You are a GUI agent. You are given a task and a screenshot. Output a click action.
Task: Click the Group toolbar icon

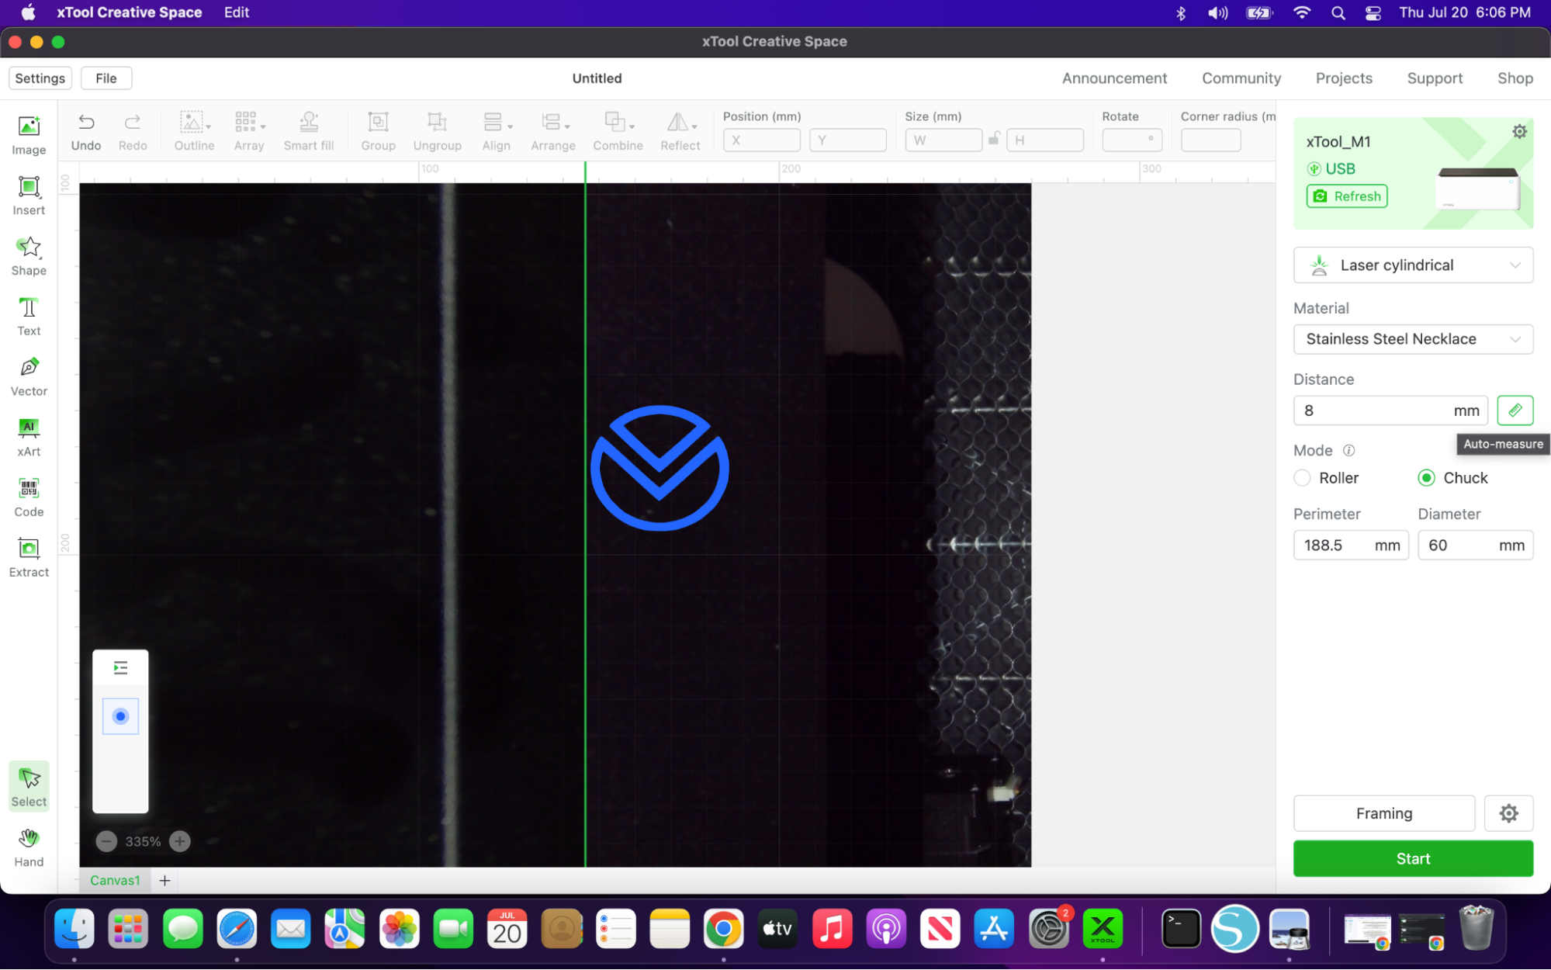[x=378, y=131]
